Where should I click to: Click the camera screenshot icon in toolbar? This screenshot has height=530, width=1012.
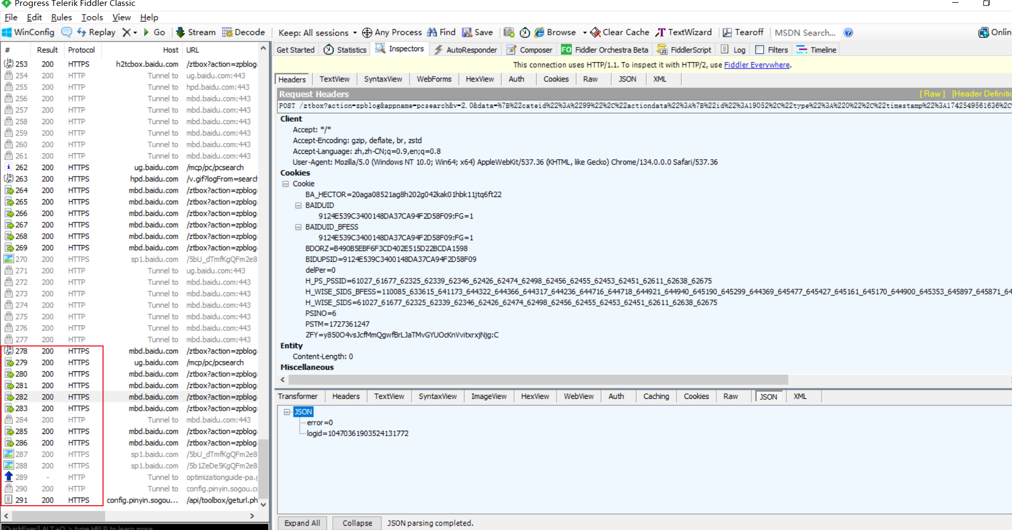509,32
